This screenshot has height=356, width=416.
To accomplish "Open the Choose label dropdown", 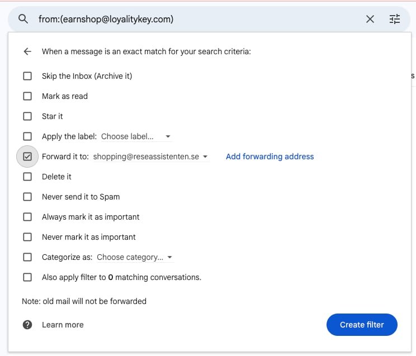I will (136, 136).
